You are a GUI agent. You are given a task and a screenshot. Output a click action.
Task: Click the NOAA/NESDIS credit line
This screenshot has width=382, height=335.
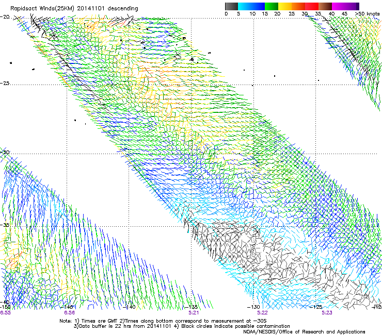click(x=304, y=331)
